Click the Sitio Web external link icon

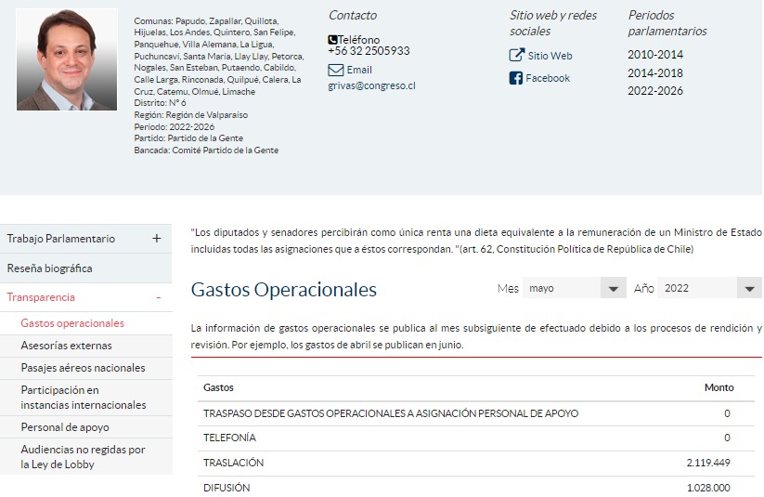516,56
